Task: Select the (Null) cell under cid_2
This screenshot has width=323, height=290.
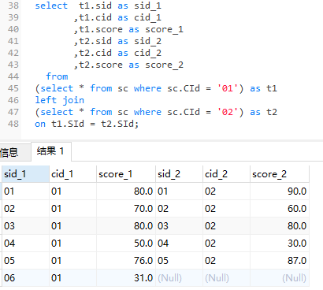Action: point(226,278)
